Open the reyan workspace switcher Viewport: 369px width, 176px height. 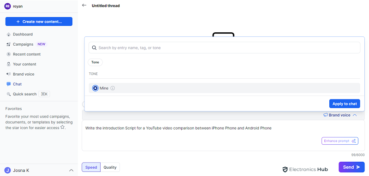[14, 6]
